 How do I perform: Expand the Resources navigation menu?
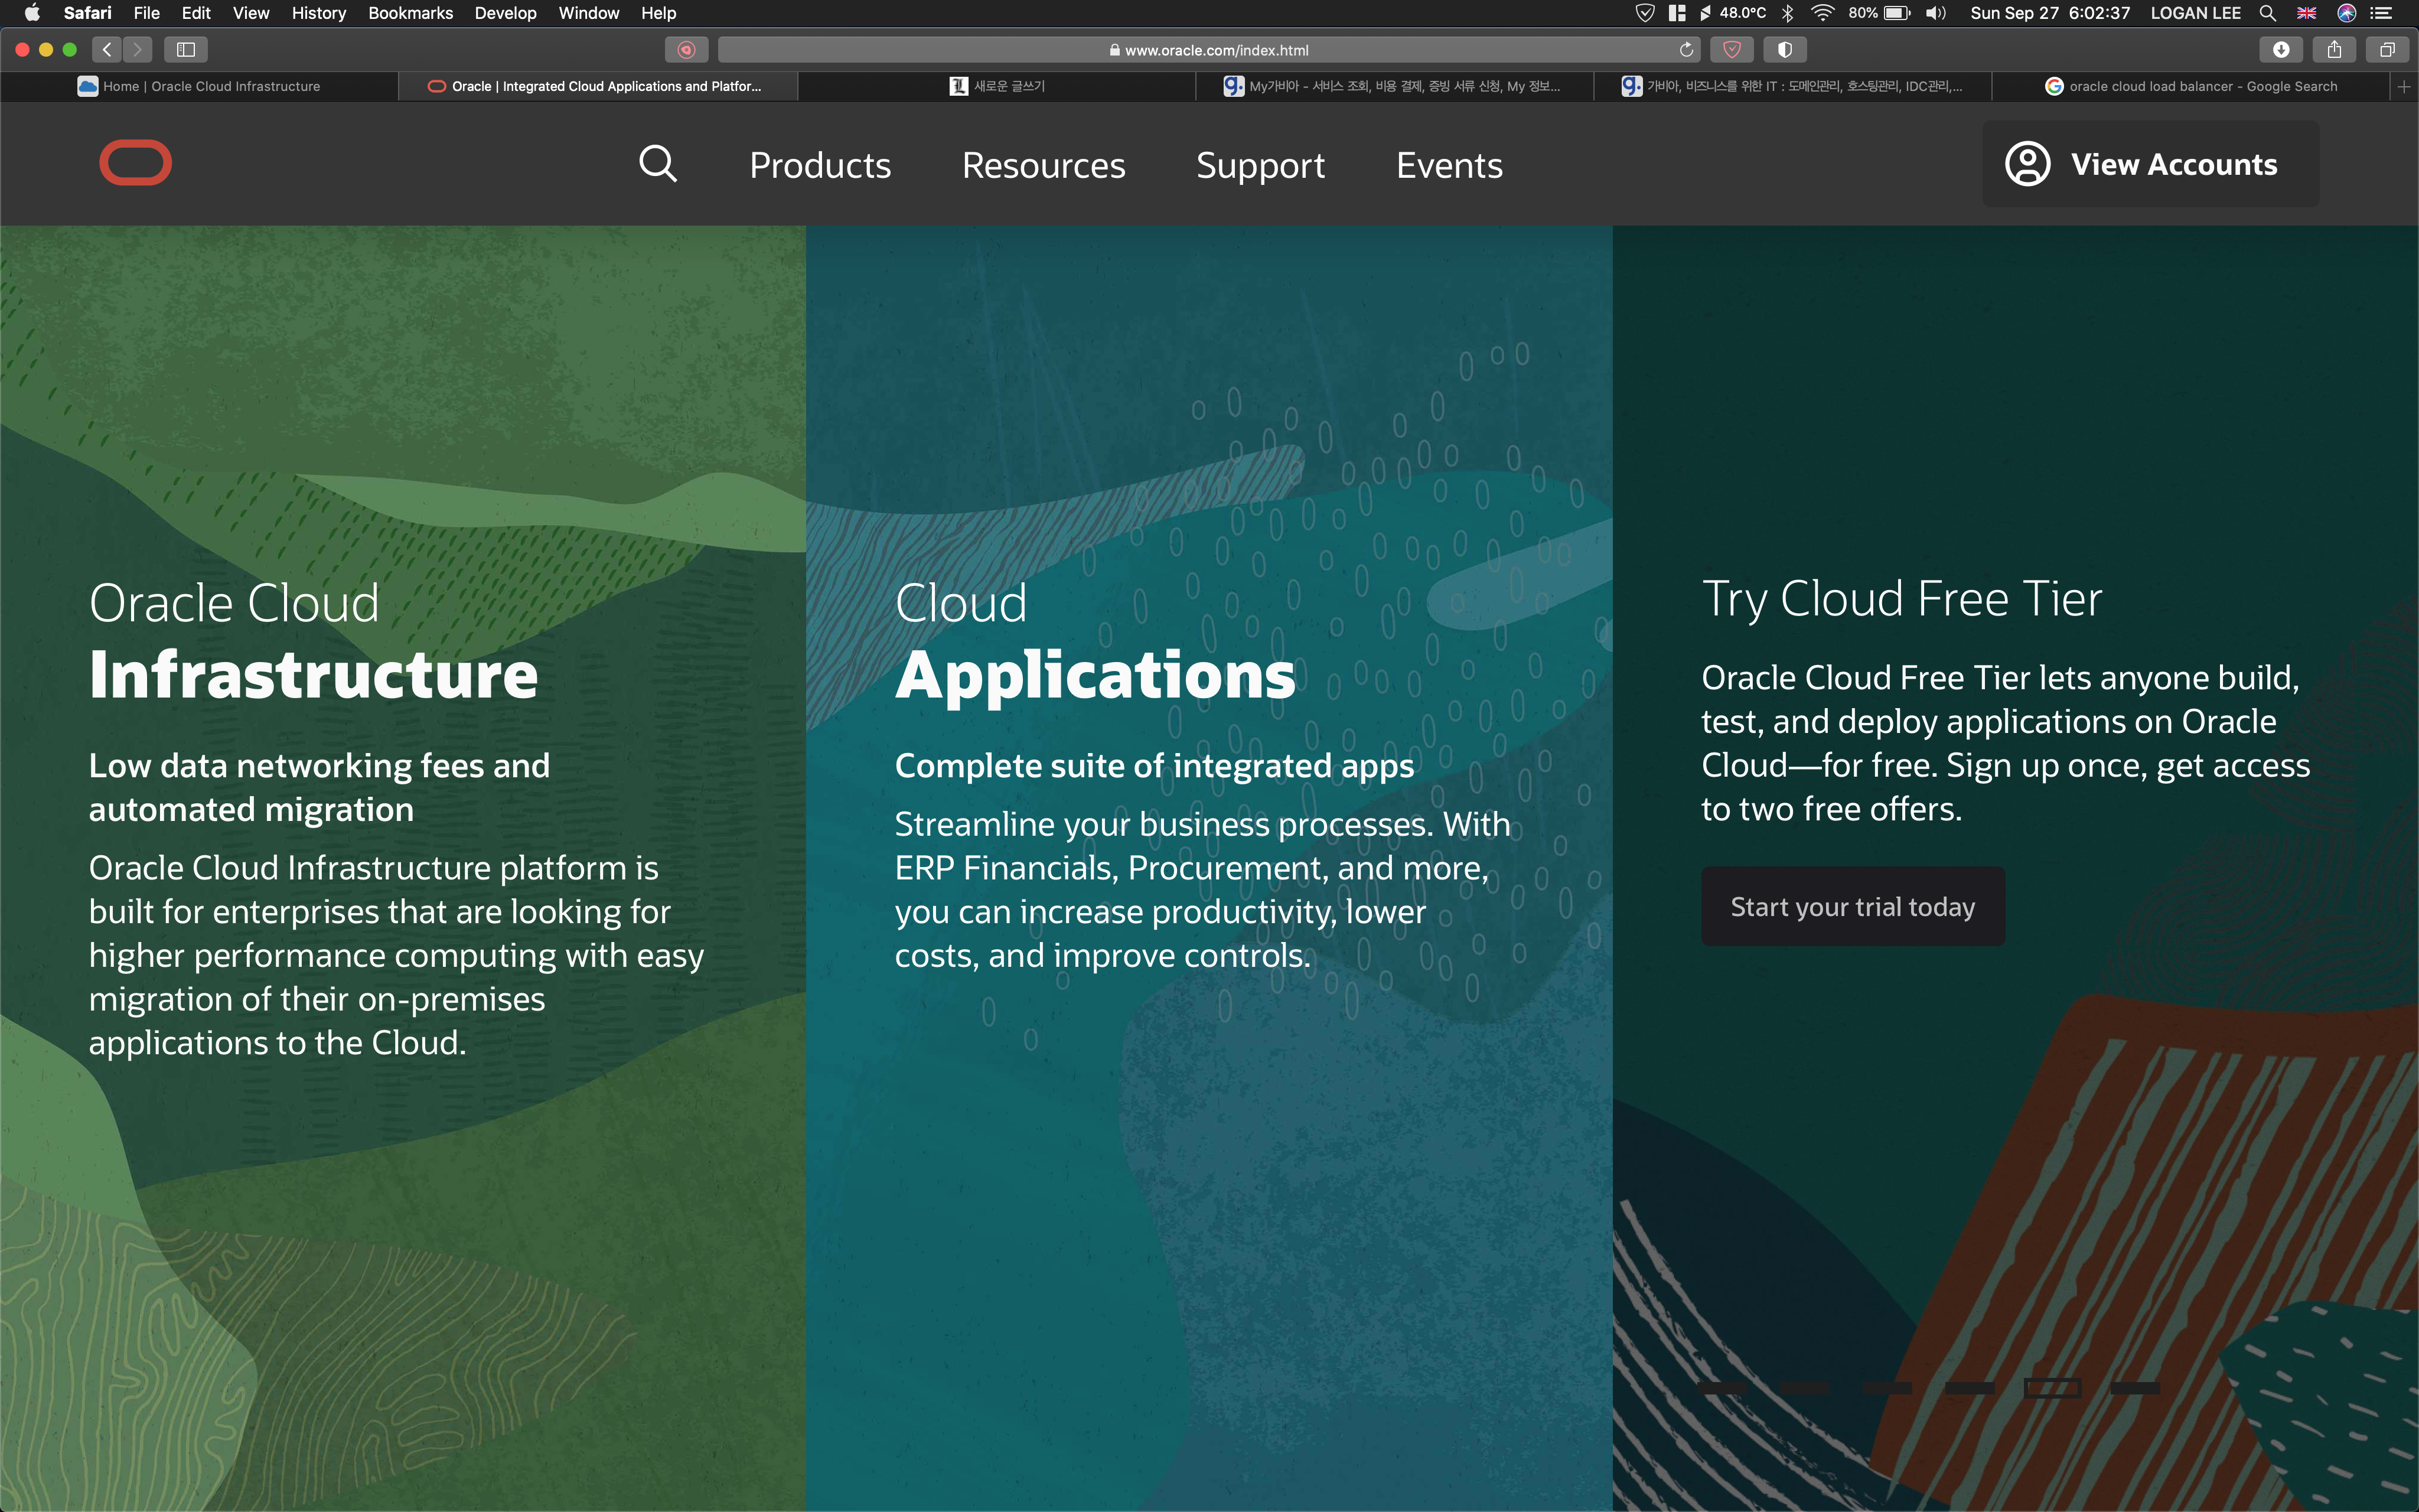click(1042, 165)
